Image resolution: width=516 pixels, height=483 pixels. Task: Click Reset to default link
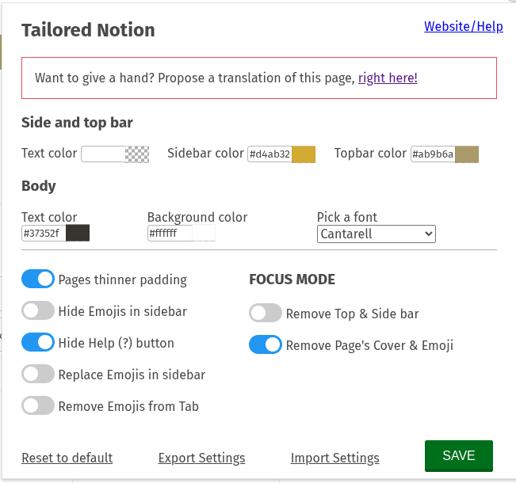[67, 458]
